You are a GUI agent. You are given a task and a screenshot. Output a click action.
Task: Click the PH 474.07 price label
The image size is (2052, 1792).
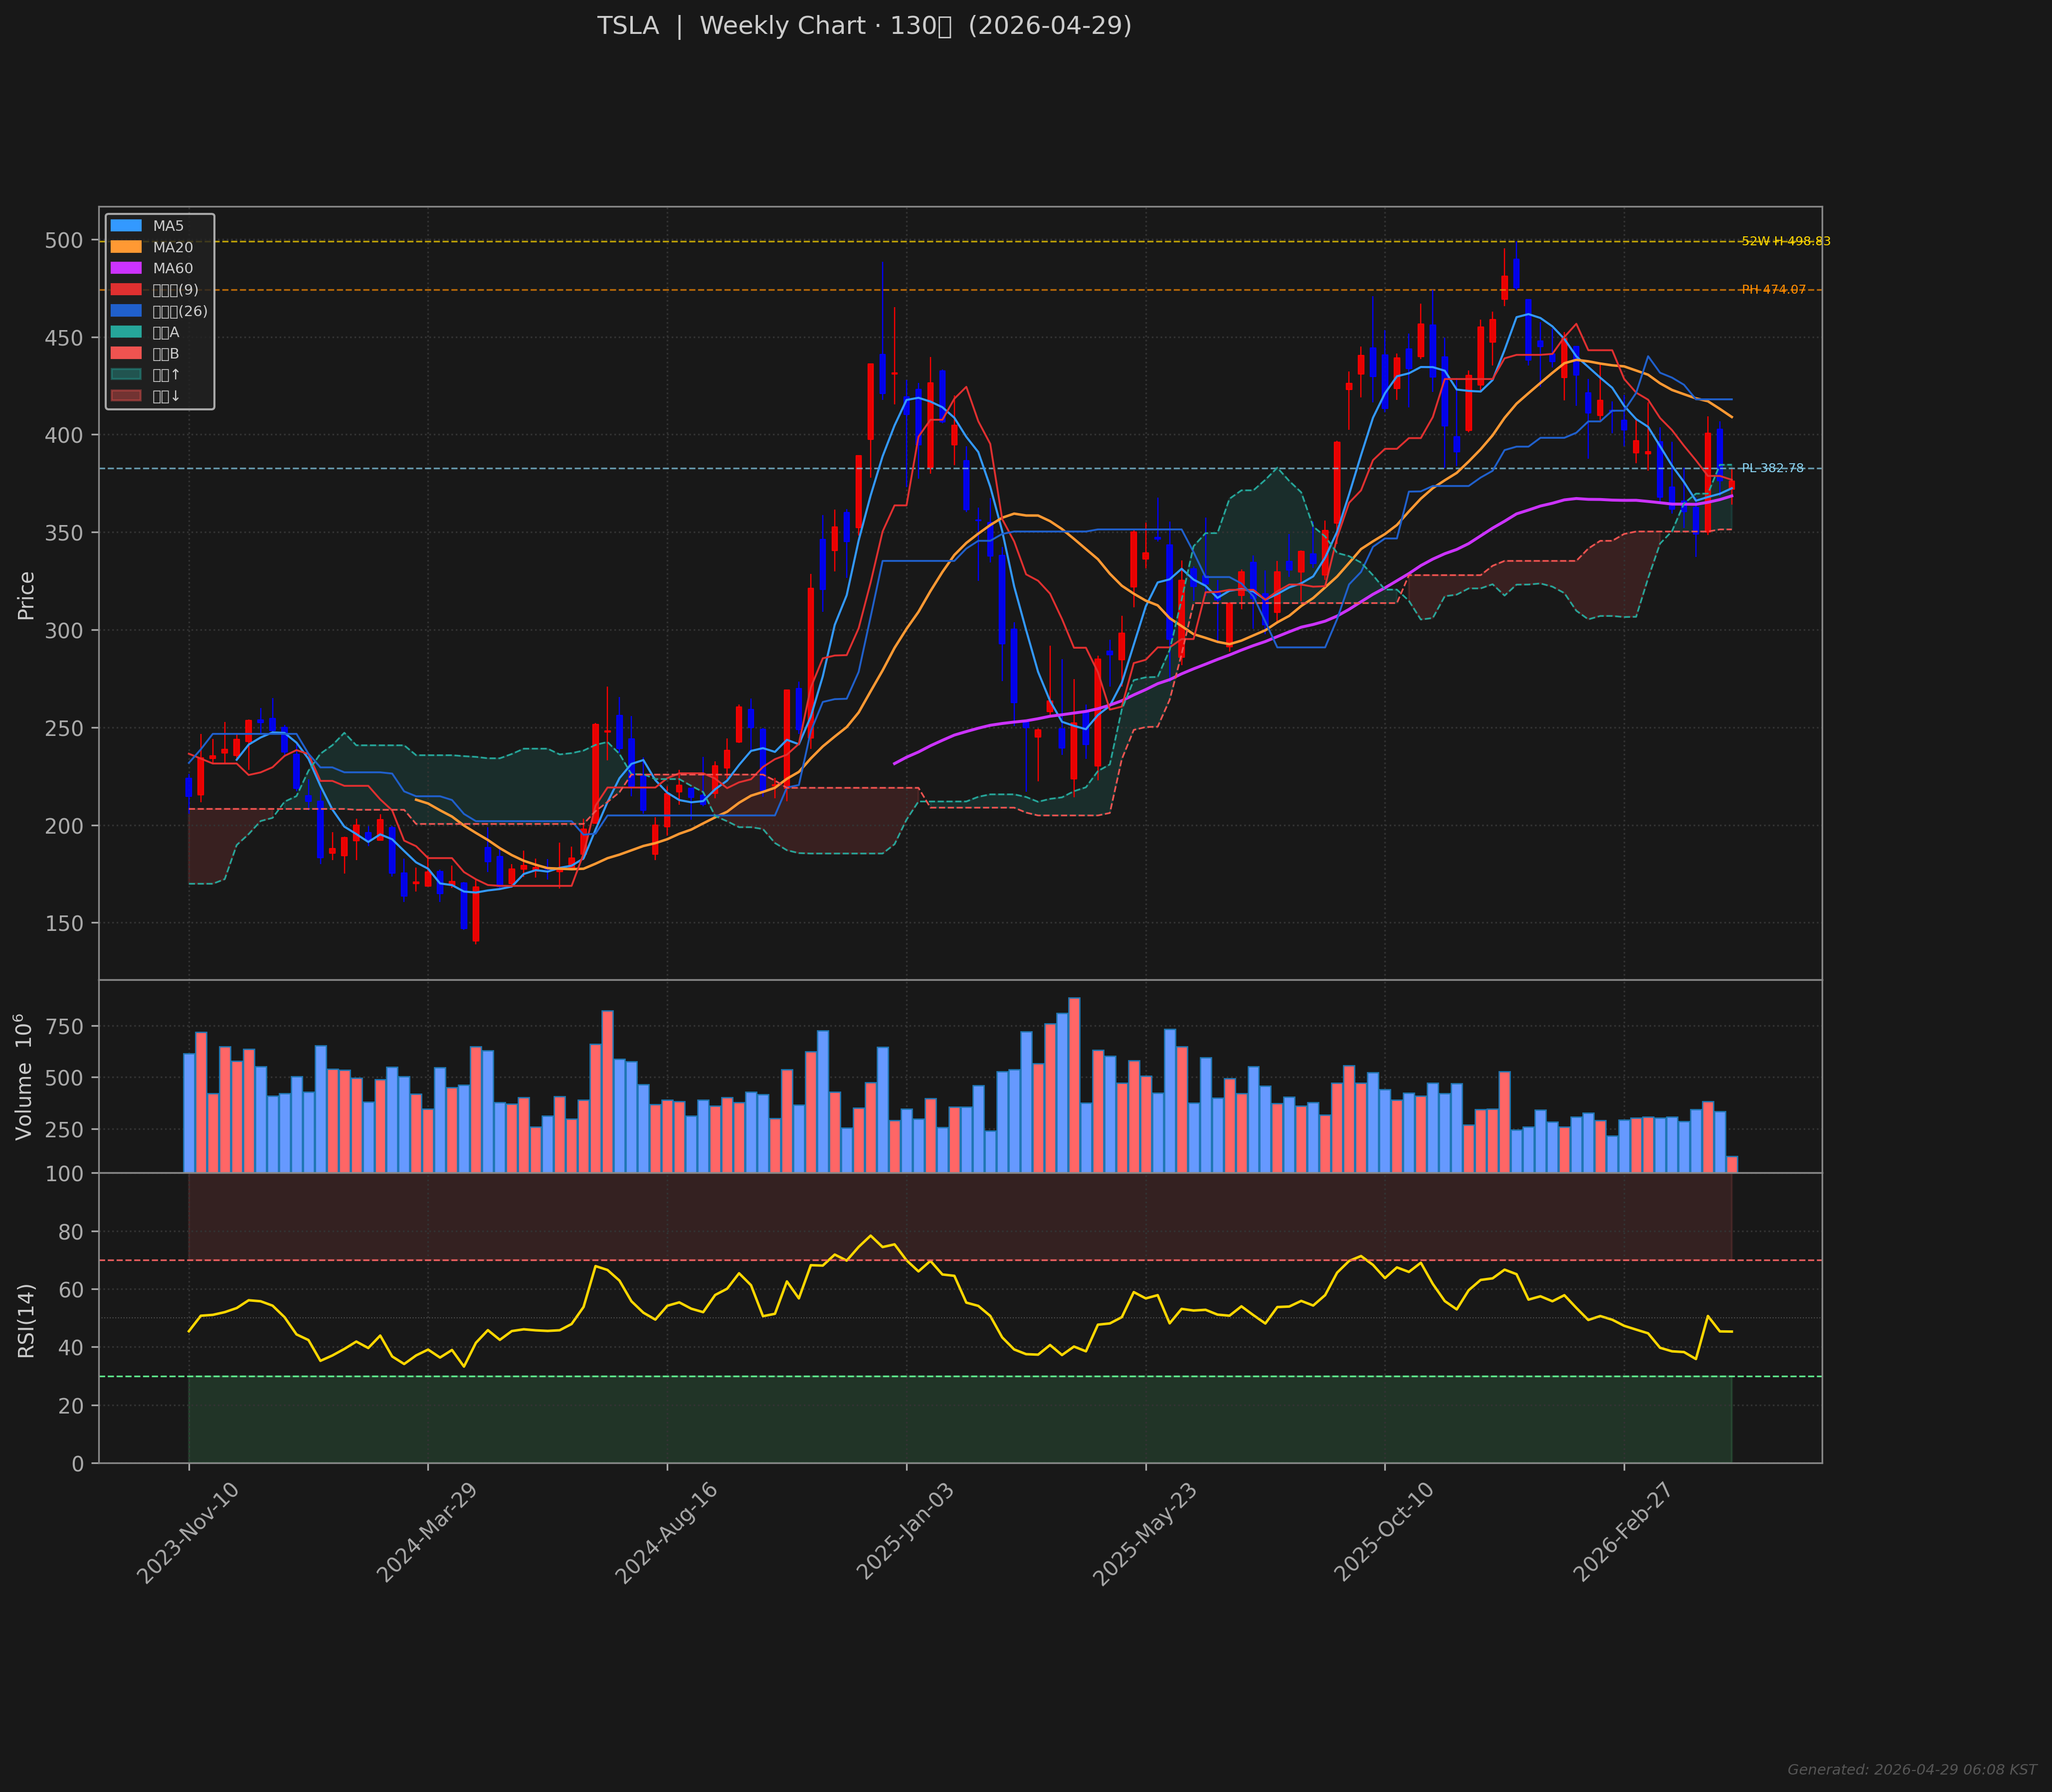(1773, 290)
